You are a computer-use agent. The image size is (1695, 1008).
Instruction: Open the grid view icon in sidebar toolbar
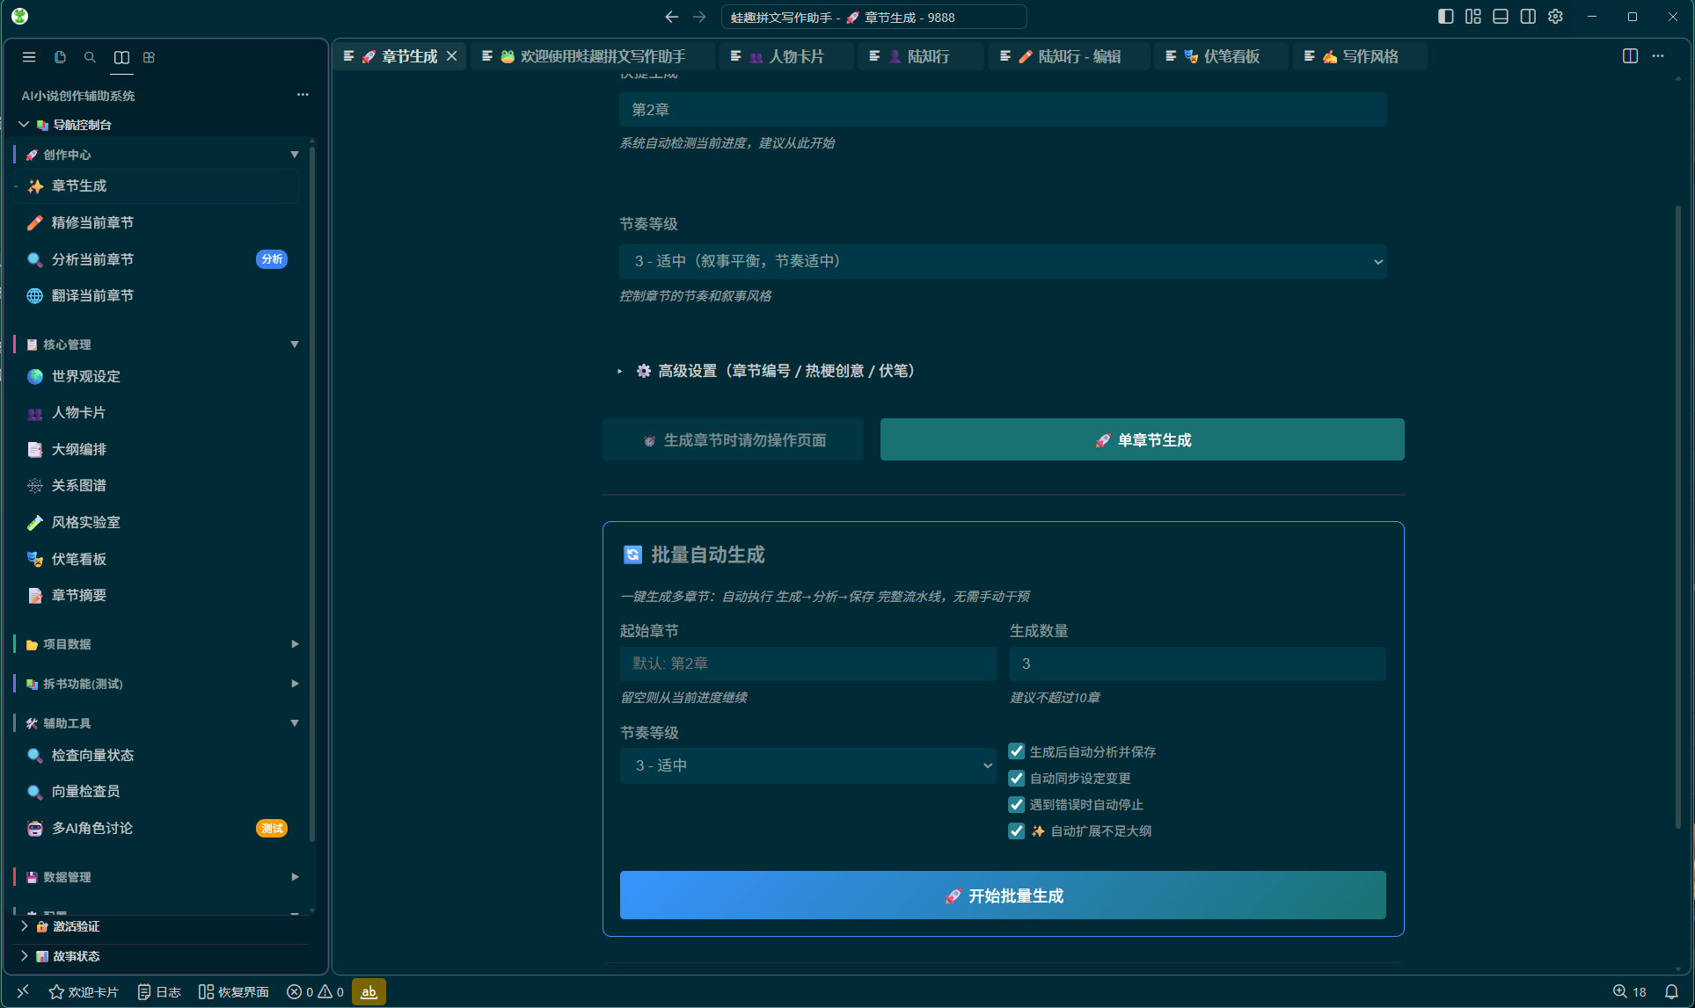150,57
